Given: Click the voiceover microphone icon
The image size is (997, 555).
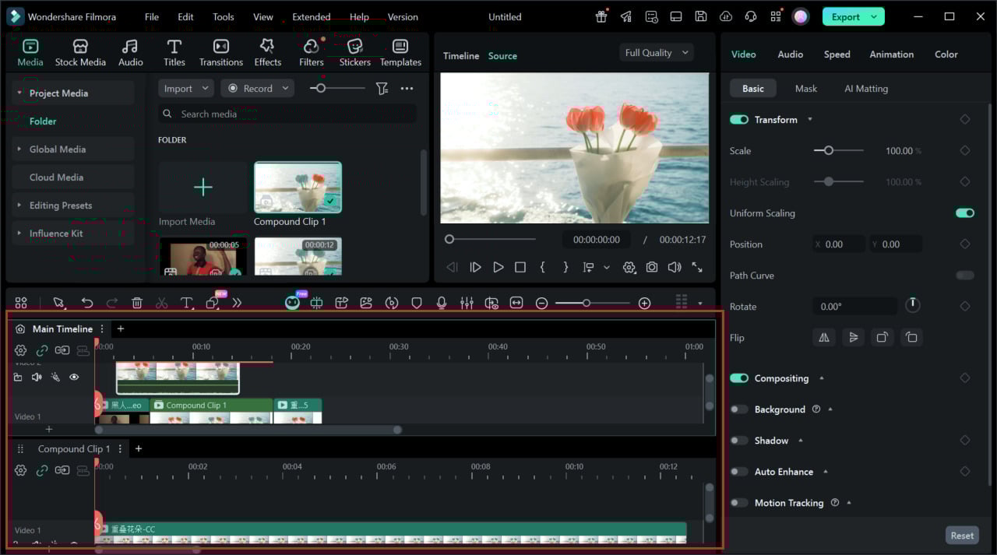Looking at the screenshot, I should (x=442, y=303).
